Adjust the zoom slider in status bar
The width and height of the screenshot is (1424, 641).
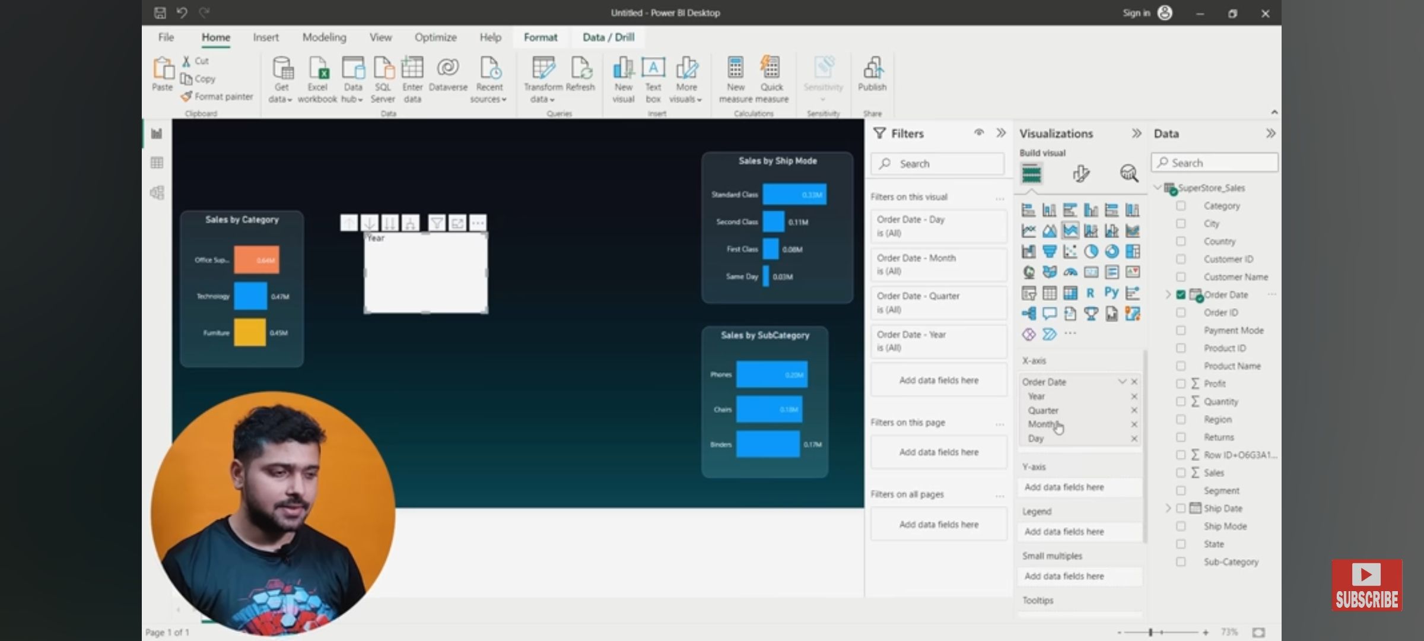(x=1150, y=633)
